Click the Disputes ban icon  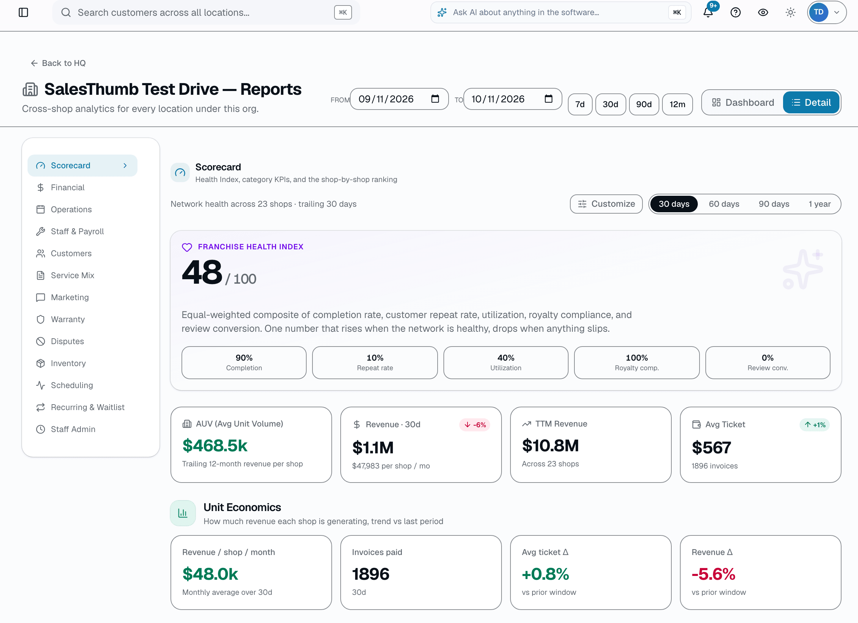tap(41, 341)
